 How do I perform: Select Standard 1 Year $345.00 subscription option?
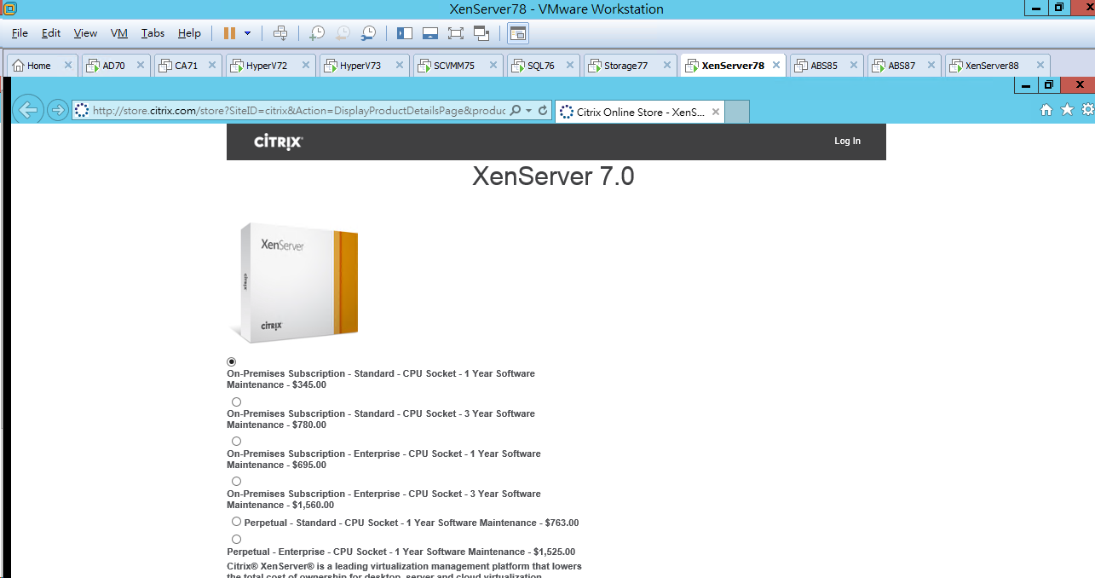(x=232, y=361)
